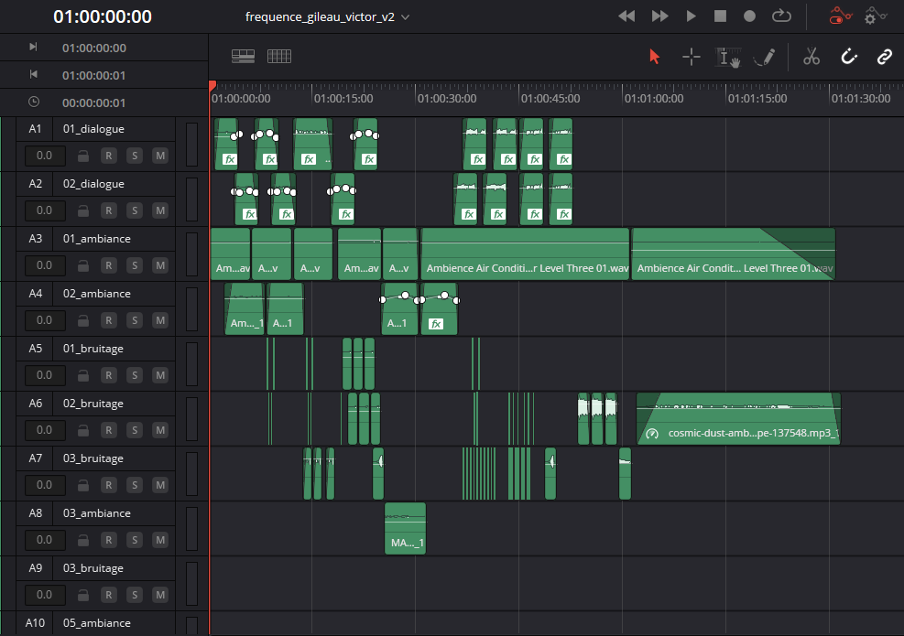Click the 00:00:00:01 duration value
Viewport: 904px width, 636px height.
(94, 103)
